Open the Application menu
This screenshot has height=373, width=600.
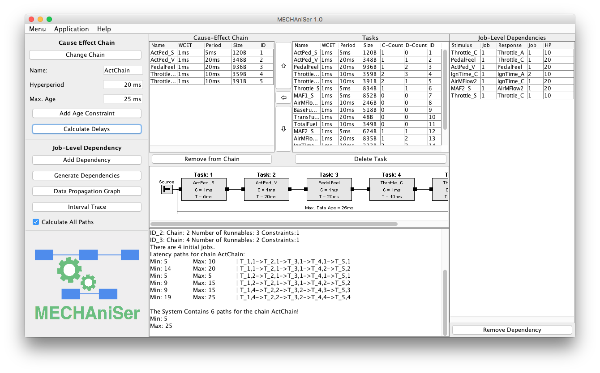point(71,29)
